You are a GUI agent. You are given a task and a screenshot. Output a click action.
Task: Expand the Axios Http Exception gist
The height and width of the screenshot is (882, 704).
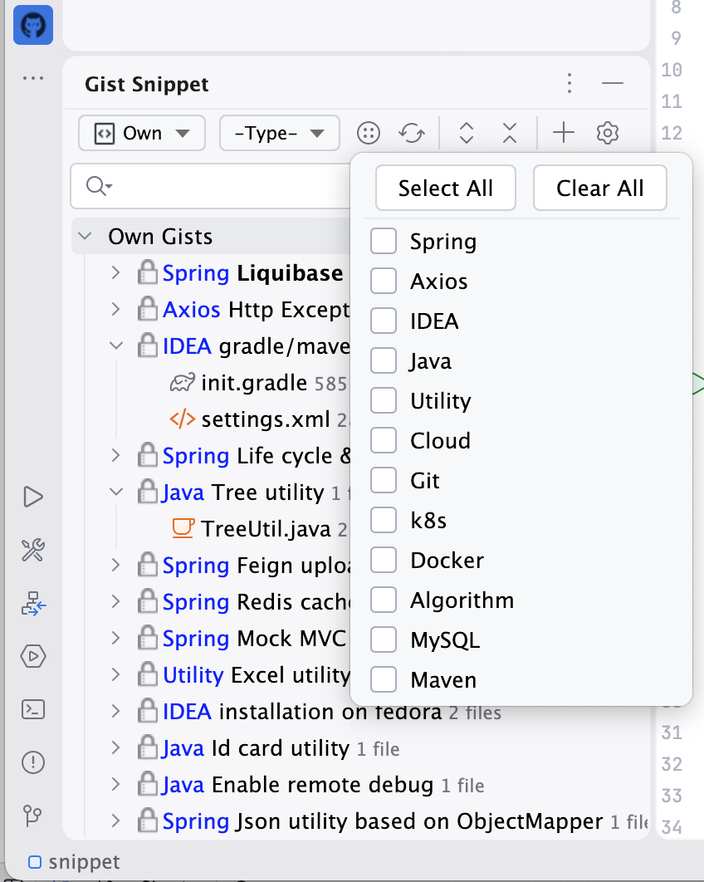(115, 310)
